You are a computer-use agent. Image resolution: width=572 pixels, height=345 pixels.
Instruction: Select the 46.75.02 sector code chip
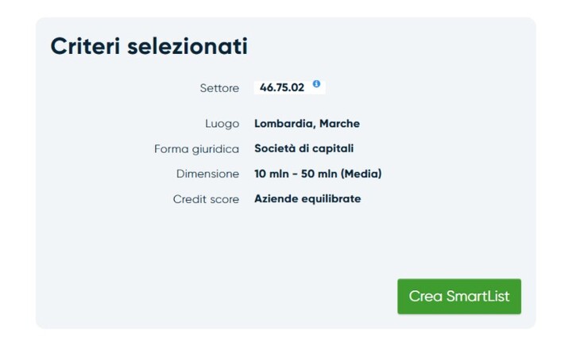pyautogui.click(x=282, y=88)
